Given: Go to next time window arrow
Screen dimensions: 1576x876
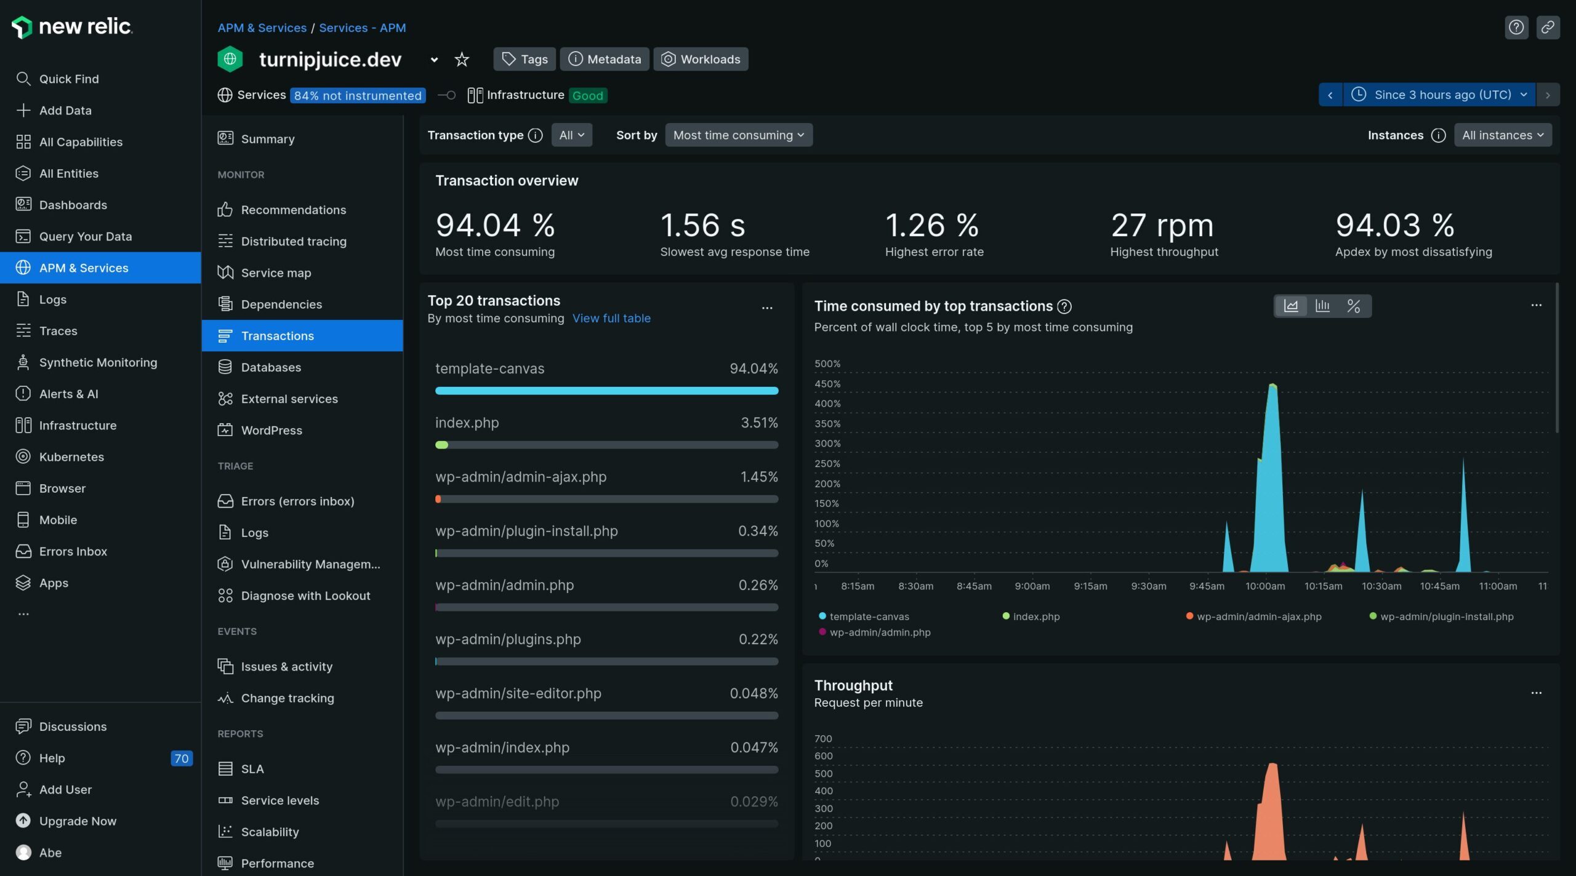Looking at the screenshot, I should click(1548, 95).
